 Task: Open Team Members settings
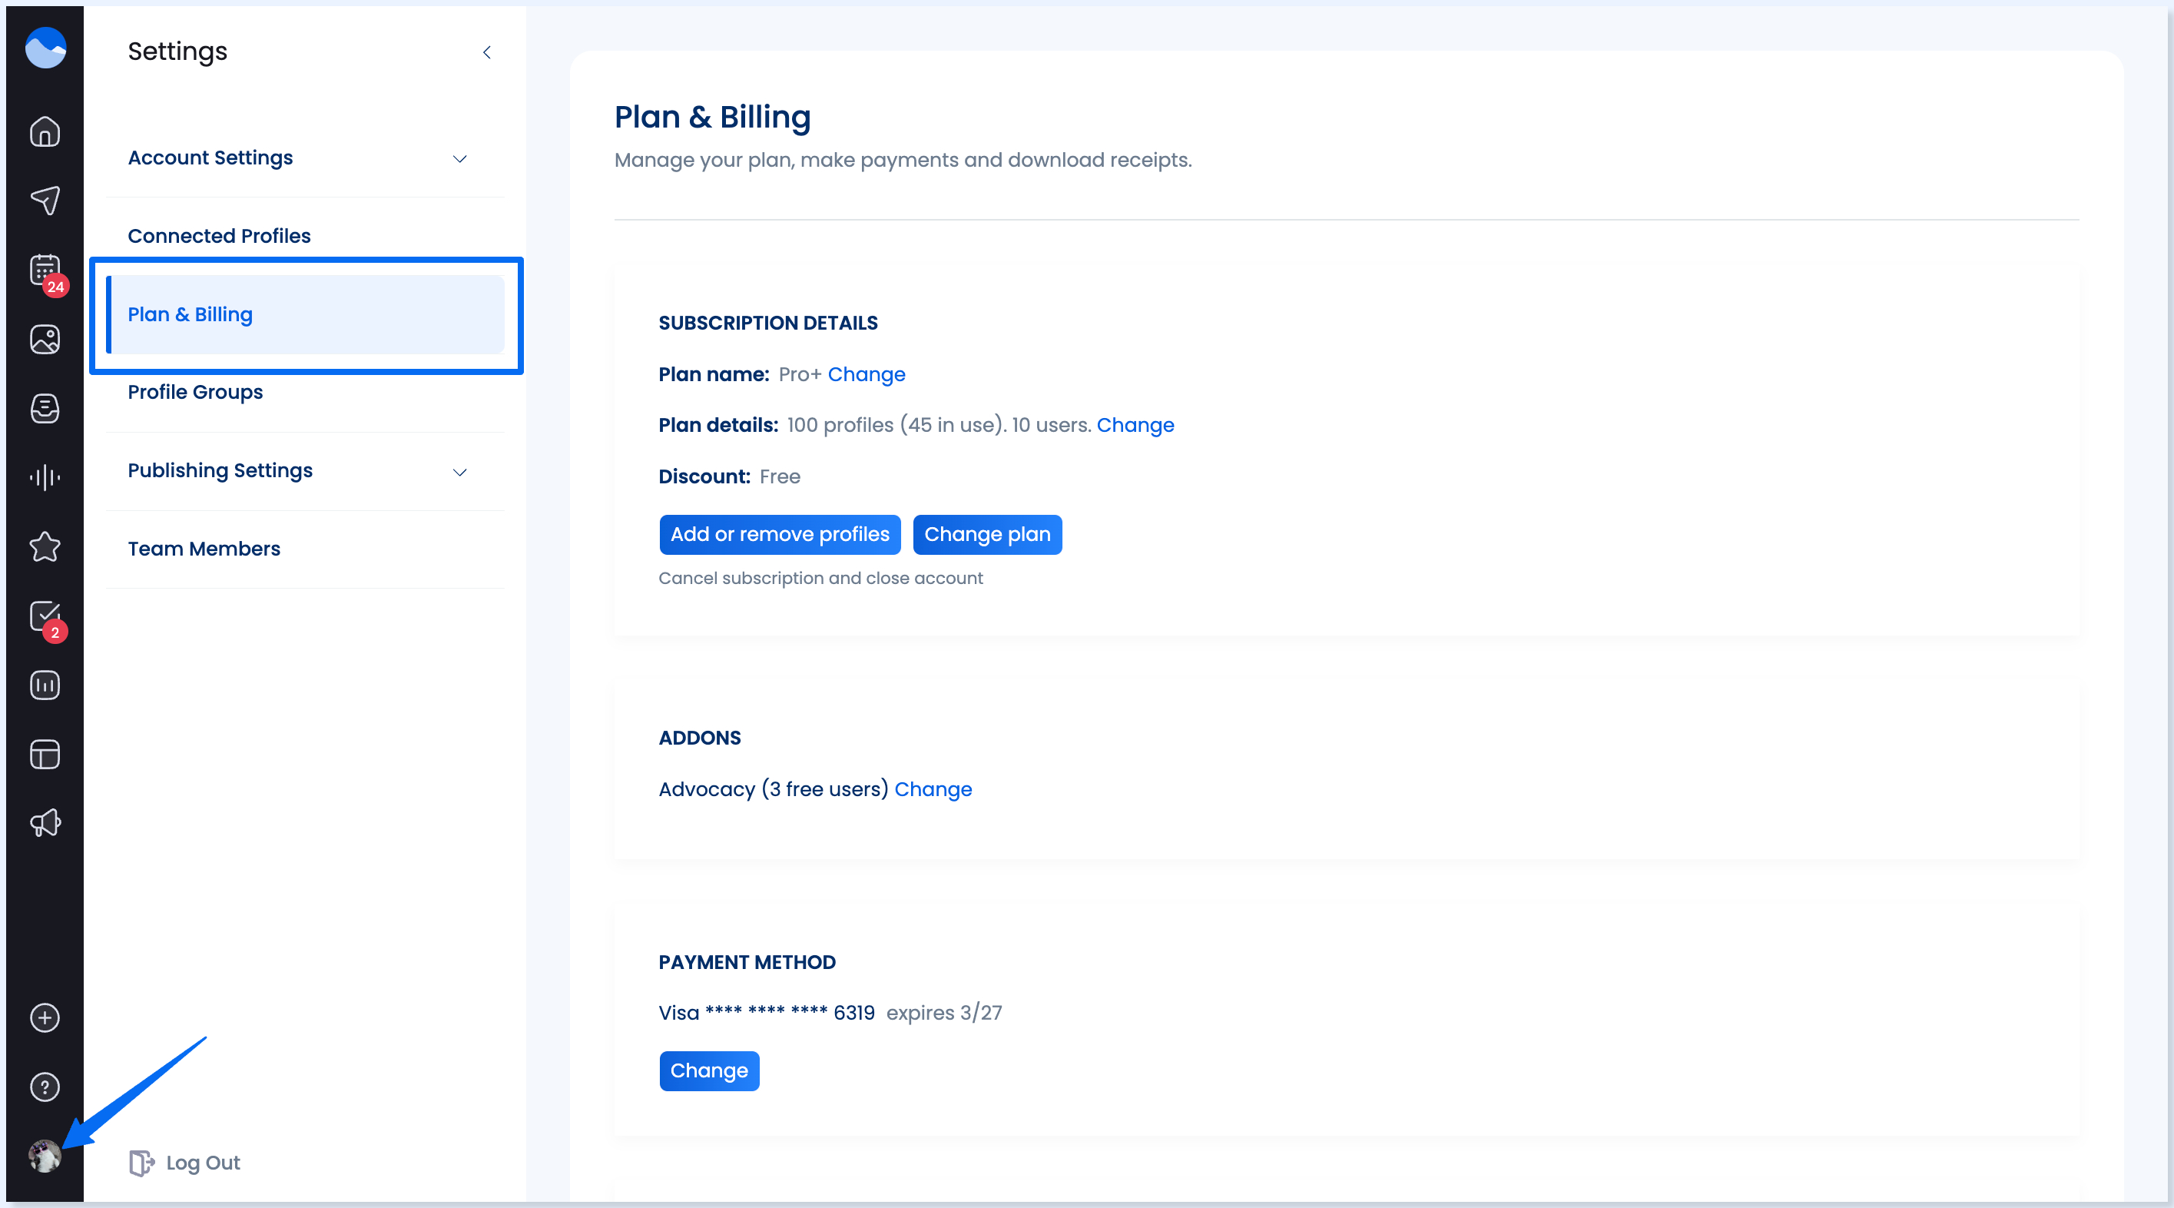pos(306,549)
